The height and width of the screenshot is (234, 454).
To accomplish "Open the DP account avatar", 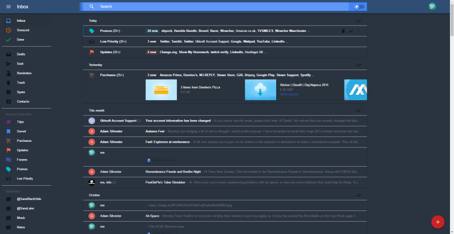I will click(432, 7).
